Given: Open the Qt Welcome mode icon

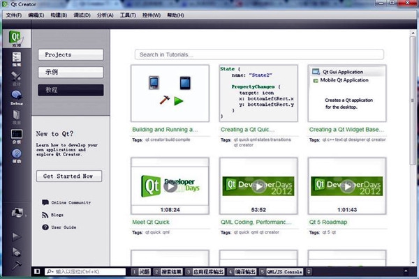Looking at the screenshot, I should [x=16, y=38].
